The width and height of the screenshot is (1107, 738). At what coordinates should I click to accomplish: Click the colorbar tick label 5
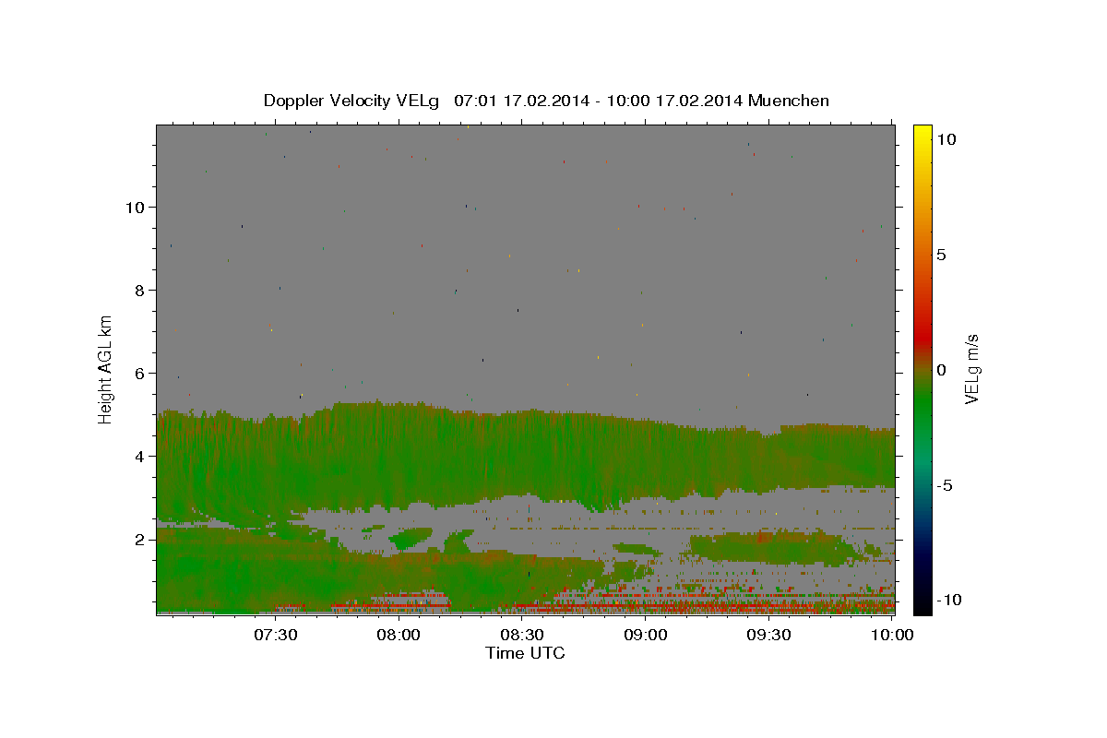tap(941, 255)
